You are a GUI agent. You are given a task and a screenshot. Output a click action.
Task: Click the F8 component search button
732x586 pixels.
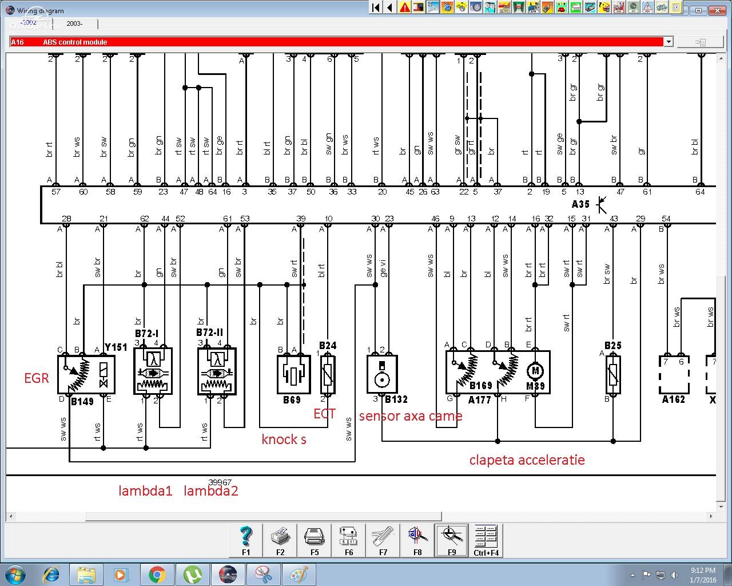417,541
